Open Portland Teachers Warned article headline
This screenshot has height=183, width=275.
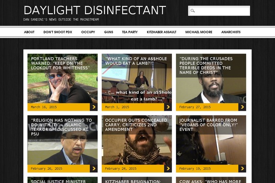60,63
